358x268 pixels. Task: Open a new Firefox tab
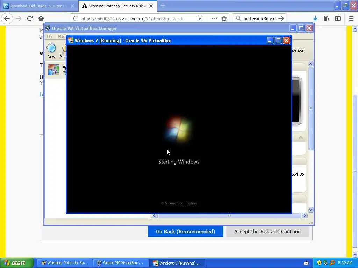[163, 6]
